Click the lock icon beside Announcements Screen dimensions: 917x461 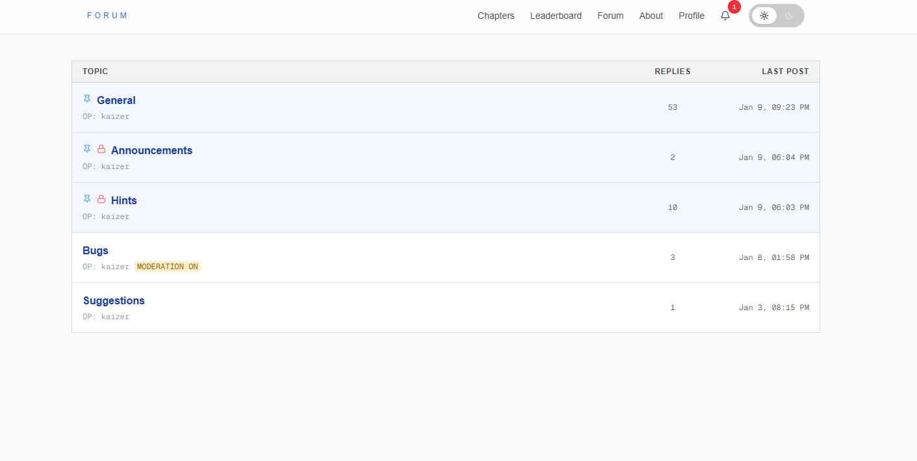(101, 149)
